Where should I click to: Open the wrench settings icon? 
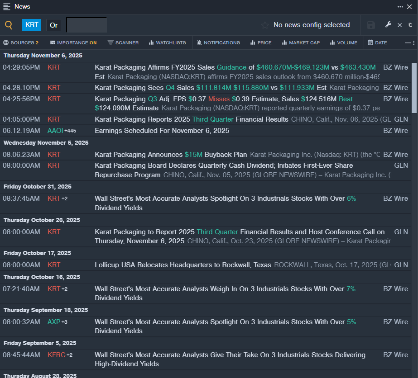pyautogui.click(x=388, y=25)
